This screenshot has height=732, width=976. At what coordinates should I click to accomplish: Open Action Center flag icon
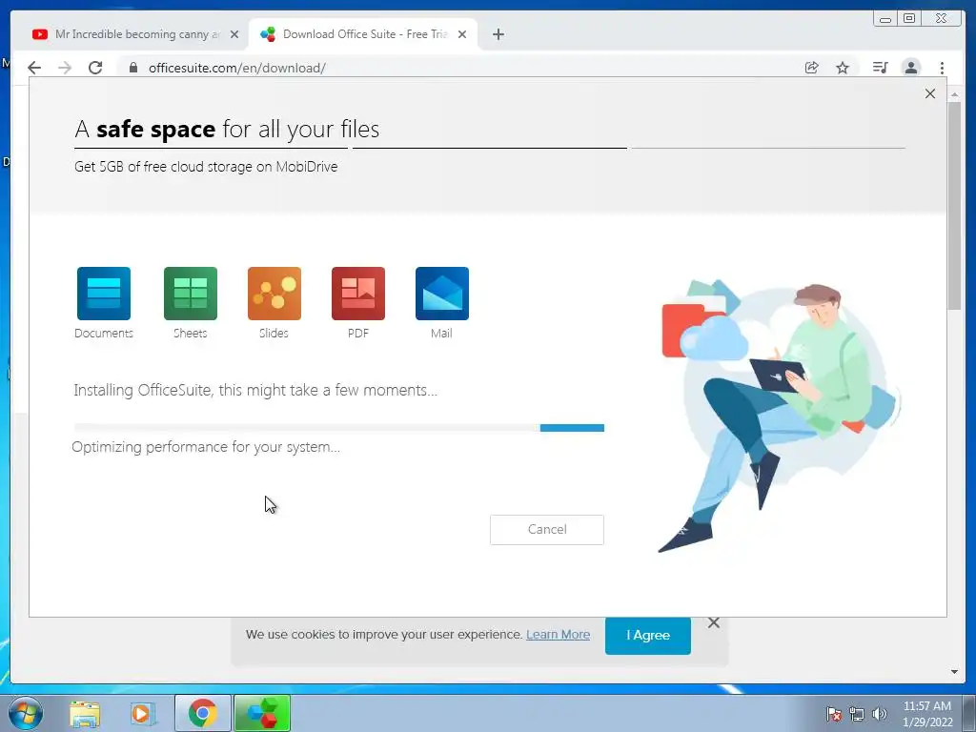click(833, 714)
